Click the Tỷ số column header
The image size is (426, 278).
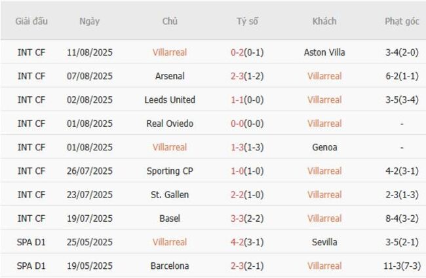[247, 21]
